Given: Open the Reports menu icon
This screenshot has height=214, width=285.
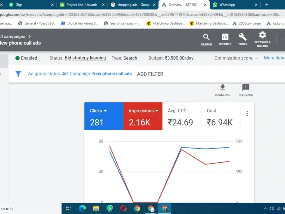Looking at the screenshot, I should [x=225, y=40].
